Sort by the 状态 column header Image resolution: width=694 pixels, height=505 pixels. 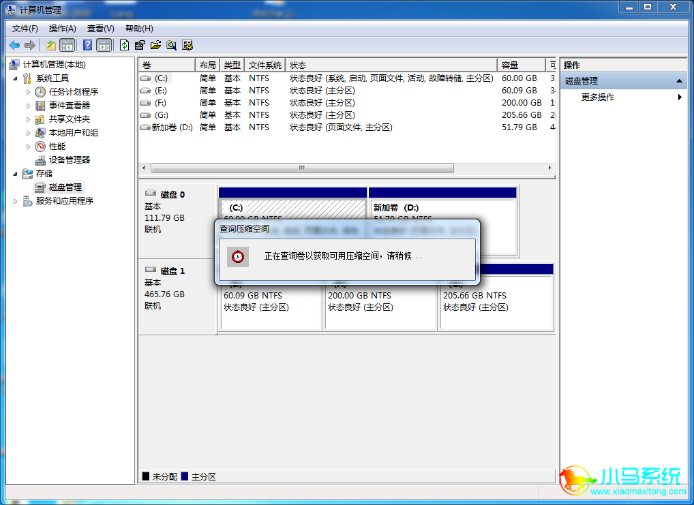[391, 65]
